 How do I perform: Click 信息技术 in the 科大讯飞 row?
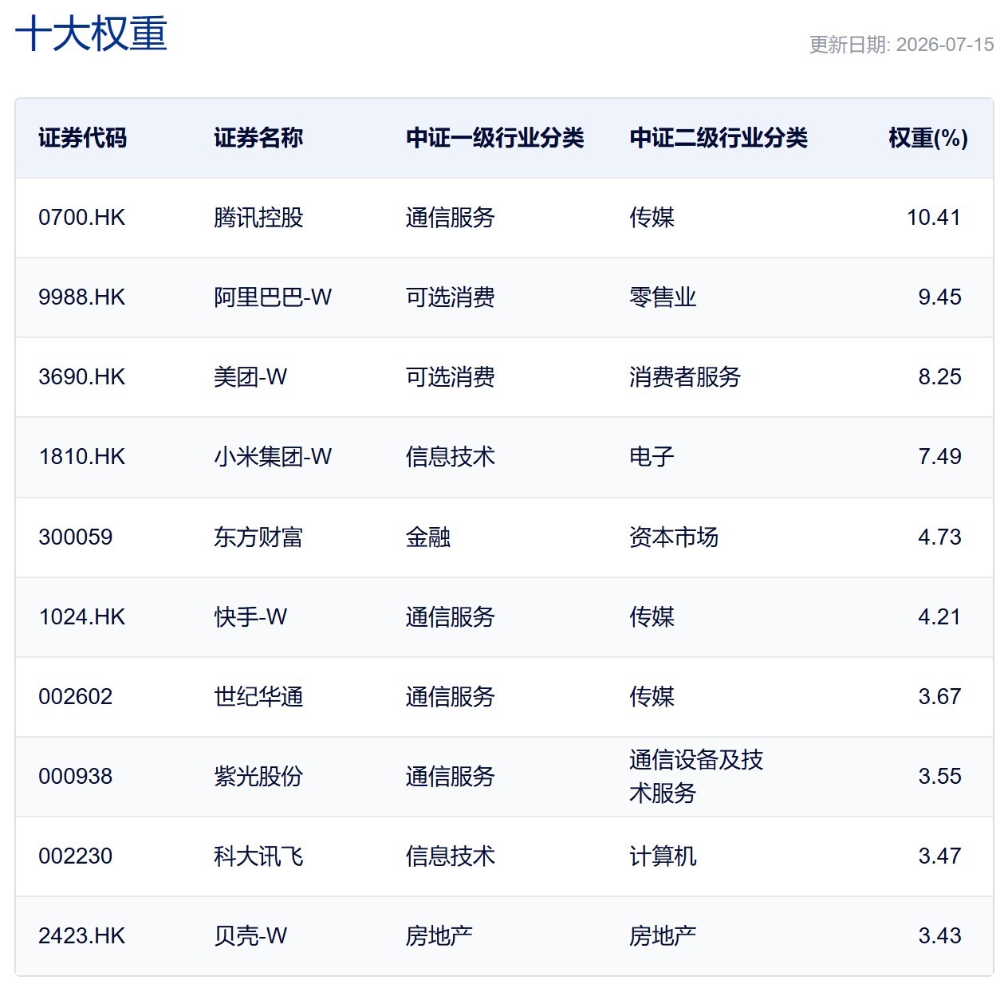(451, 856)
